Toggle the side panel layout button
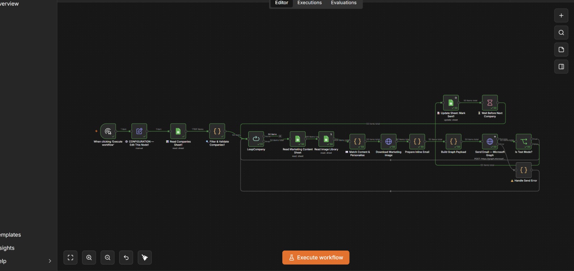The width and height of the screenshot is (574, 271). pyautogui.click(x=561, y=67)
